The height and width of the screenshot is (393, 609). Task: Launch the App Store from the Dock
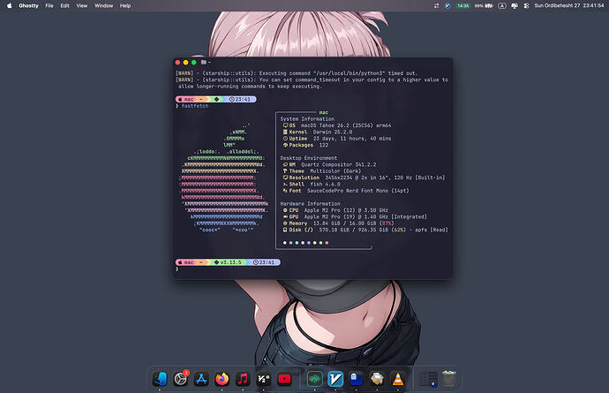click(201, 379)
